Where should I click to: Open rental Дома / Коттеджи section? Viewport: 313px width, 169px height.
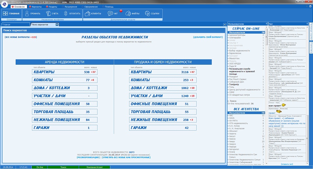click(65, 88)
